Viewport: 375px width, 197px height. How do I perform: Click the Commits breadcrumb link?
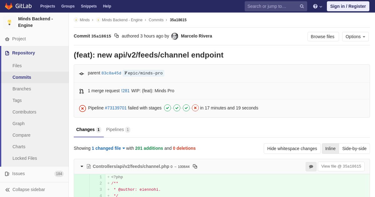[x=156, y=20]
